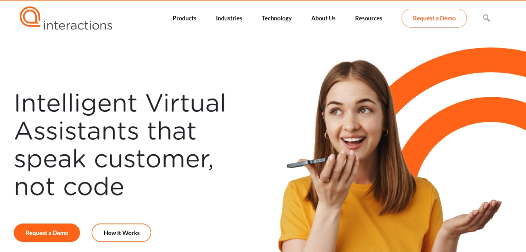The width and height of the screenshot is (526, 252).
Task: Expand the About Us menu
Action: pos(323,18)
